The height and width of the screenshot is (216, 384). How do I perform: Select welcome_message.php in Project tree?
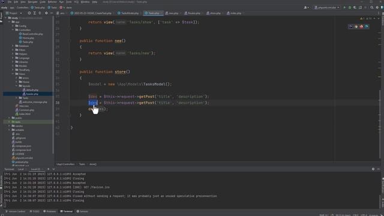click(33, 102)
